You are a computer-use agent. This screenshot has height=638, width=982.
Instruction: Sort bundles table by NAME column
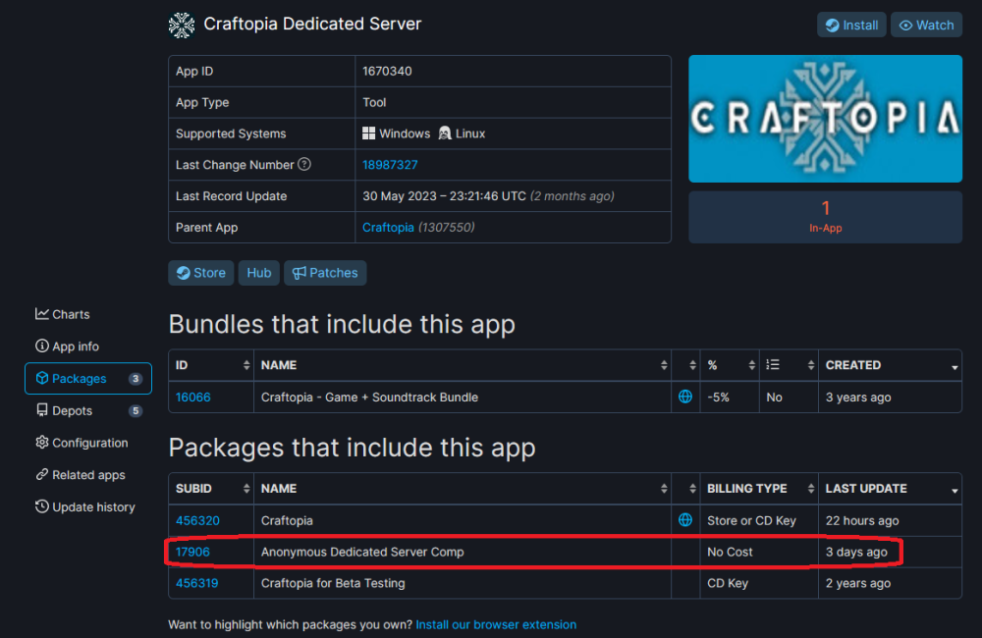(x=463, y=365)
